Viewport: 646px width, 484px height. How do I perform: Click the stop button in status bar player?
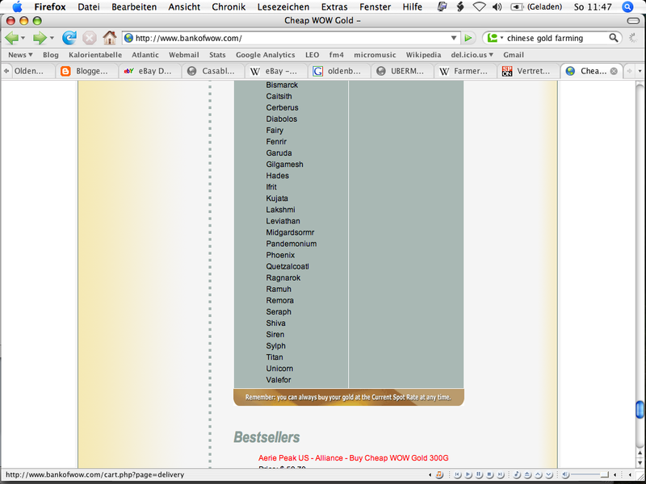point(489,474)
